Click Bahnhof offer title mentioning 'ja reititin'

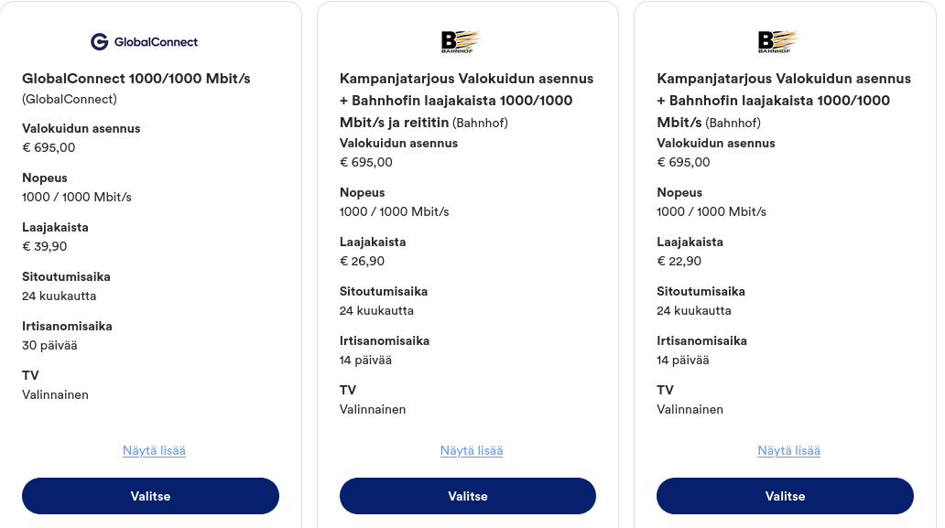coord(466,101)
